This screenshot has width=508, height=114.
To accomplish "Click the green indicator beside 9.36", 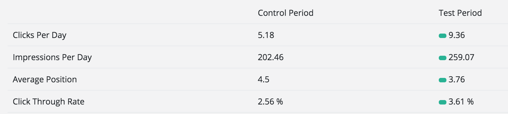I will coord(443,36).
